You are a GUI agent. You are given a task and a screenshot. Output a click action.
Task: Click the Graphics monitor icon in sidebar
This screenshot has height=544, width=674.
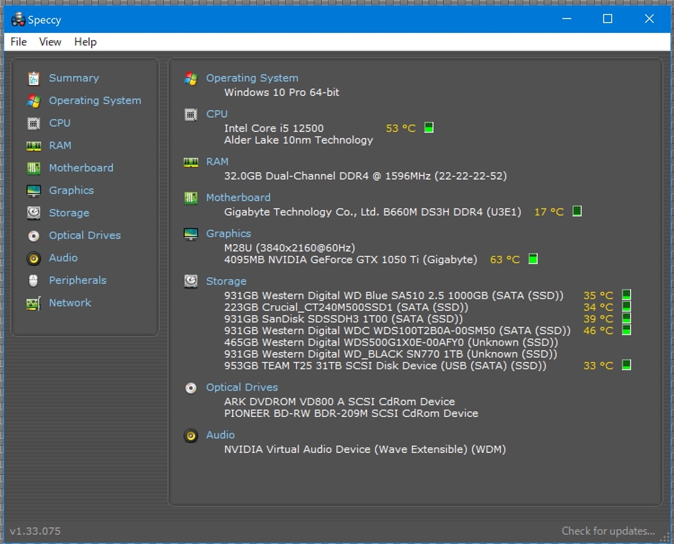(34, 190)
